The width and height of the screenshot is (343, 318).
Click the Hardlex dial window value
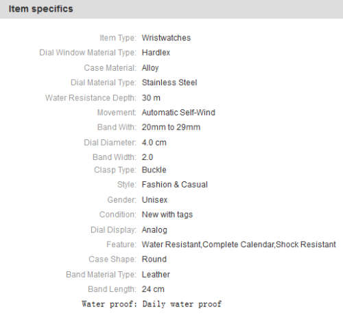[156, 53]
